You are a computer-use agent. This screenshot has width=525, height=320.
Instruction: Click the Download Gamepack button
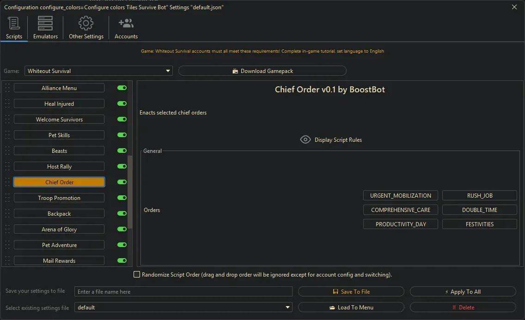point(262,71)
